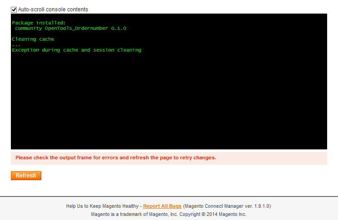Click "Help Us to Keep Magento Healthy" footer text
Viewport: 338px width, 220px height.
102,206
